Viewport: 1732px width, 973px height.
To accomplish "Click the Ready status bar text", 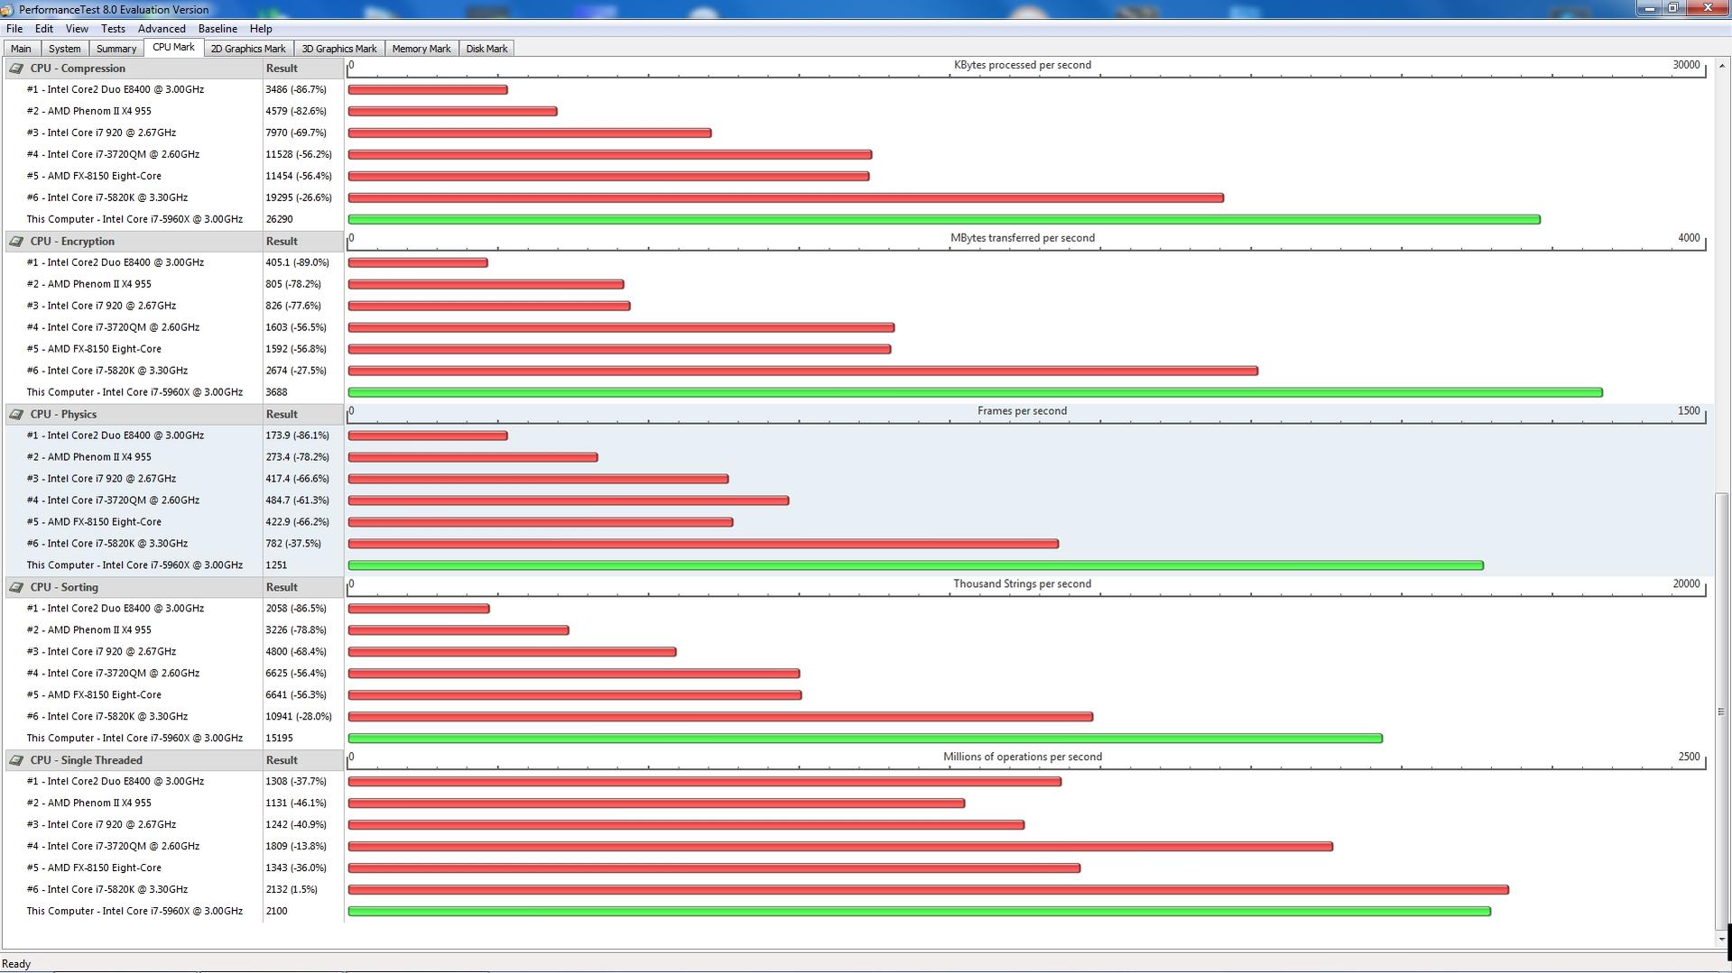I will (16, 964).
